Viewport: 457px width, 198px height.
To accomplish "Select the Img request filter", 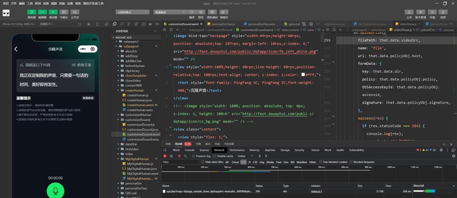I will pyautogui.click(x=262, y=162).
